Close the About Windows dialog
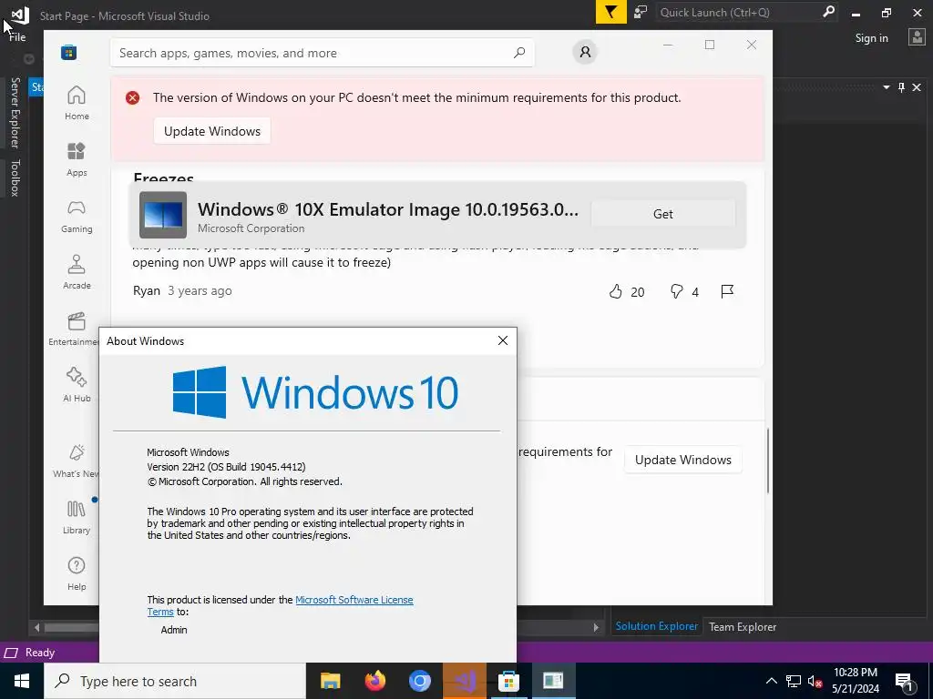The image size is (933, 699). [503, 340]
